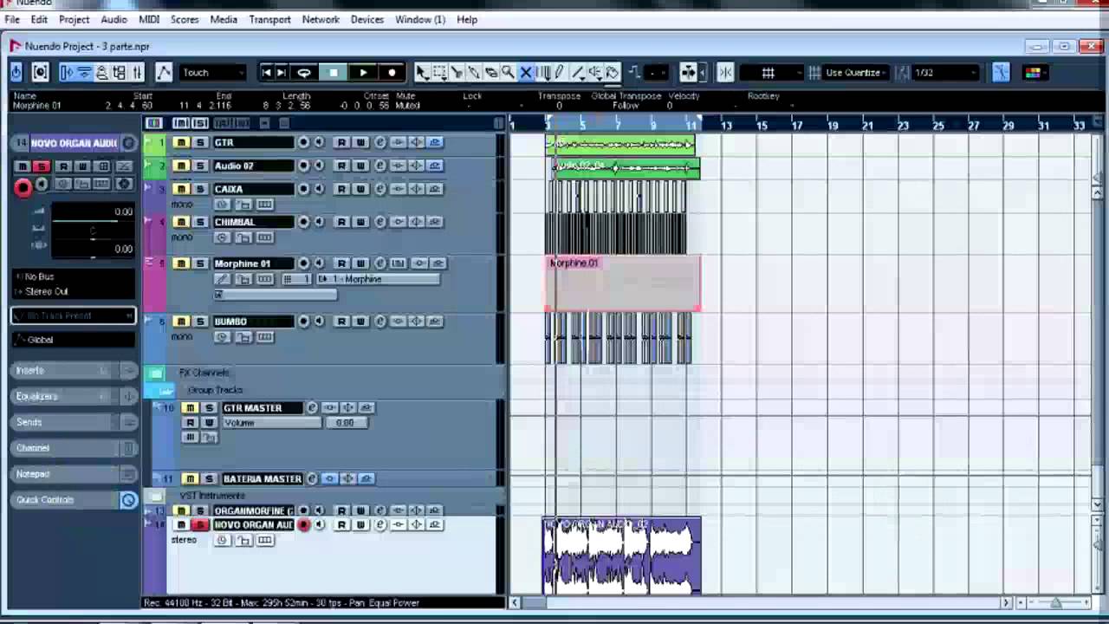Viewport: 1109px width, 624px height.
Task: Choose the Draw pencil tool
Action: tap(560, 73)
